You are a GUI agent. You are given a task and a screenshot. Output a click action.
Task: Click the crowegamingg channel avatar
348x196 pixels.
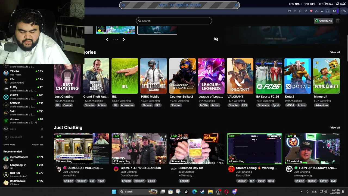tap(289, 169)
